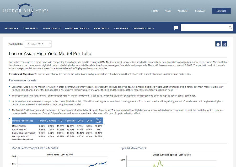Click the Investment Objective bold label
236x167 pixels.
22,74
